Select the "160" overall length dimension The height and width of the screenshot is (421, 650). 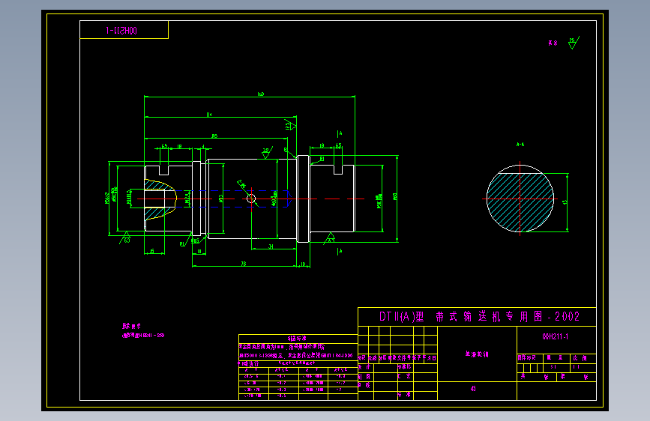coord(260,94)
